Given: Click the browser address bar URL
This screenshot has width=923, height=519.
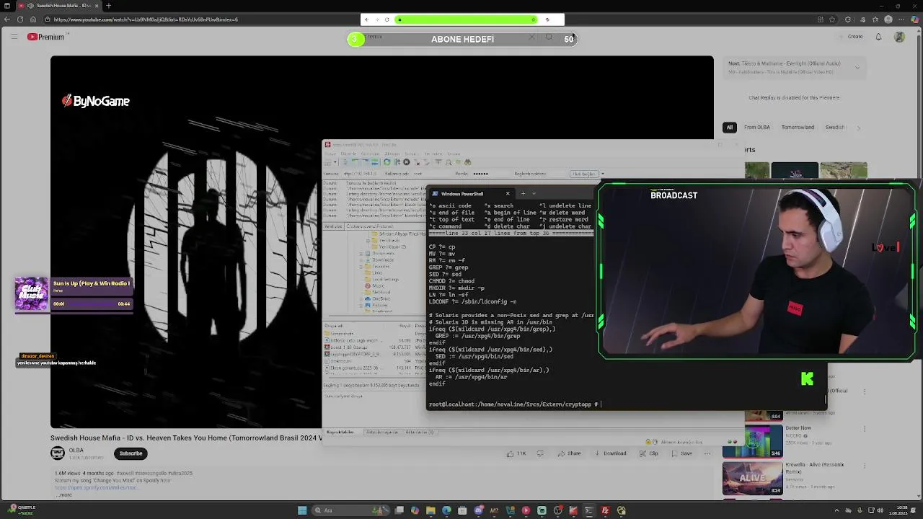Looking at the screenshot, I should click(146, 19).
